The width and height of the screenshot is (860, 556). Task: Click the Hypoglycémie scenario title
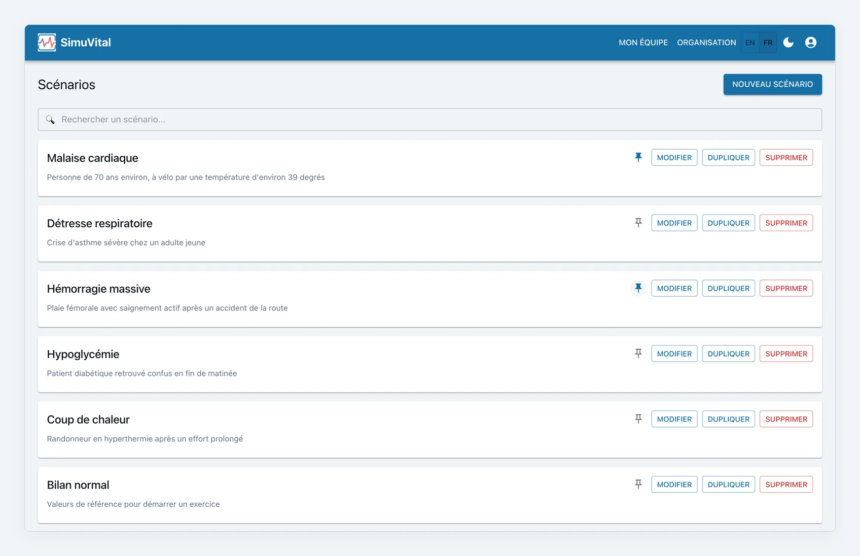(83, 355)
